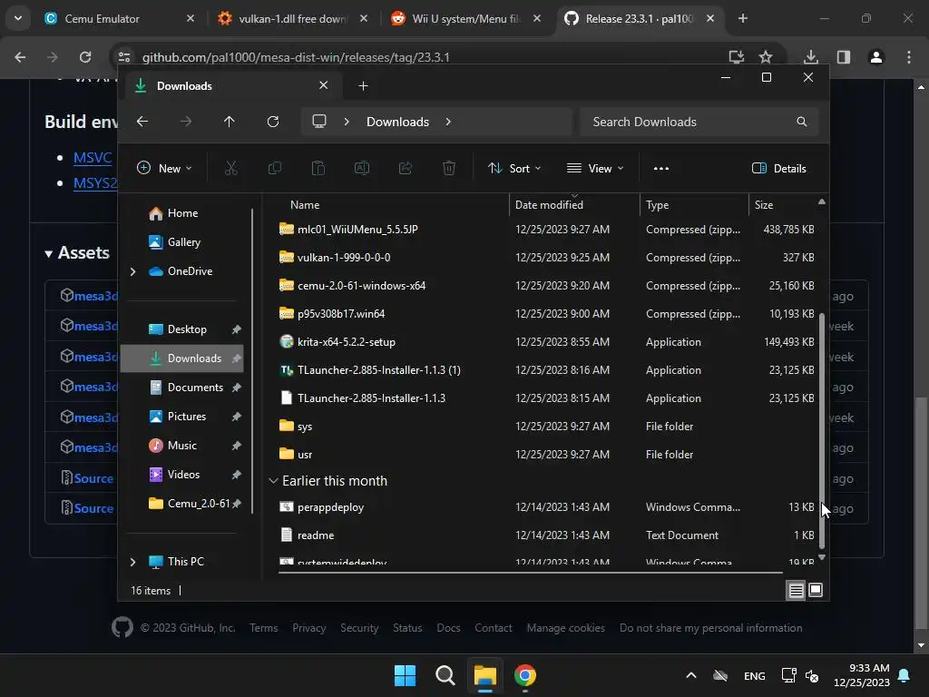The height and width of the screenshot is (697, 929).
Task: Open Chrome three-dot menu
Action: [909, 57]
